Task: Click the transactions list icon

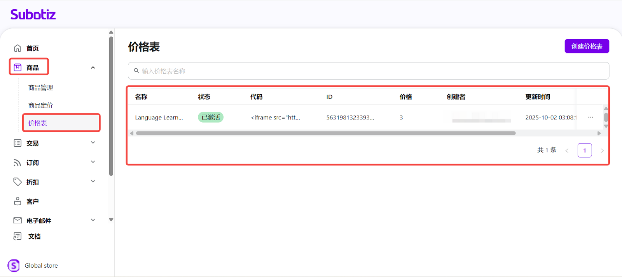Action: (17, 143)
